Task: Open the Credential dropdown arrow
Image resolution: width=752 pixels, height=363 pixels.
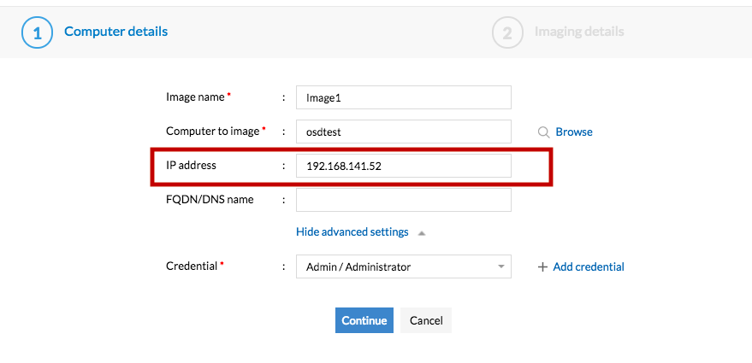Action: (x=500, y=267)
